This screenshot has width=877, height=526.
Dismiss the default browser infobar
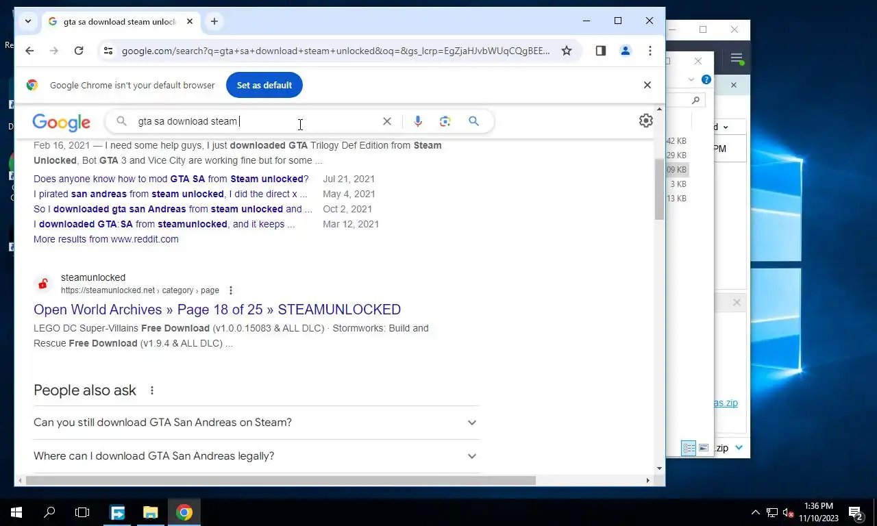coord(647,85)
